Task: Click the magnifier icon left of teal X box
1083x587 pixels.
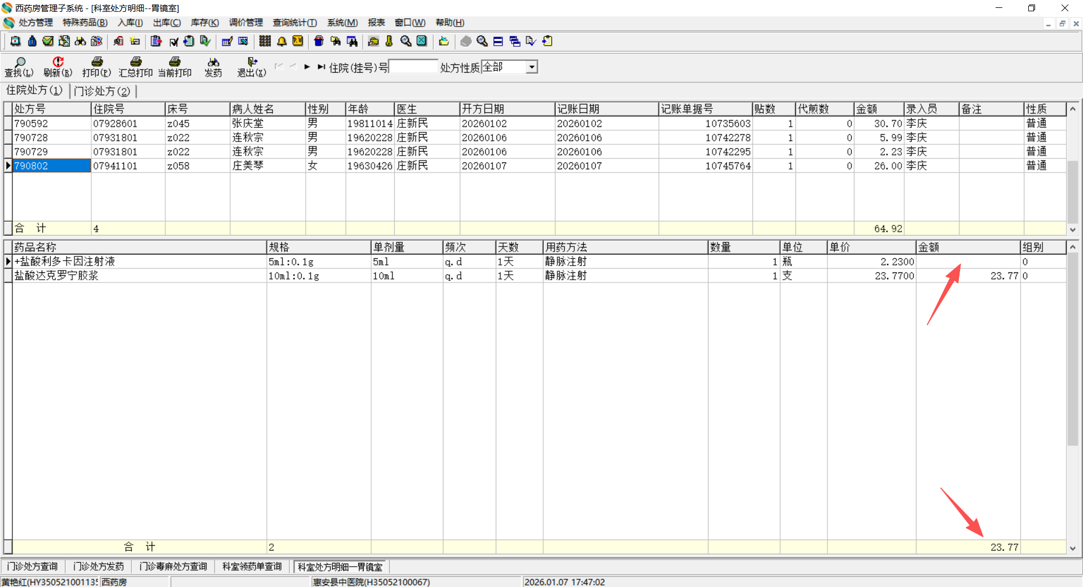Action: [x=406, y=41]
